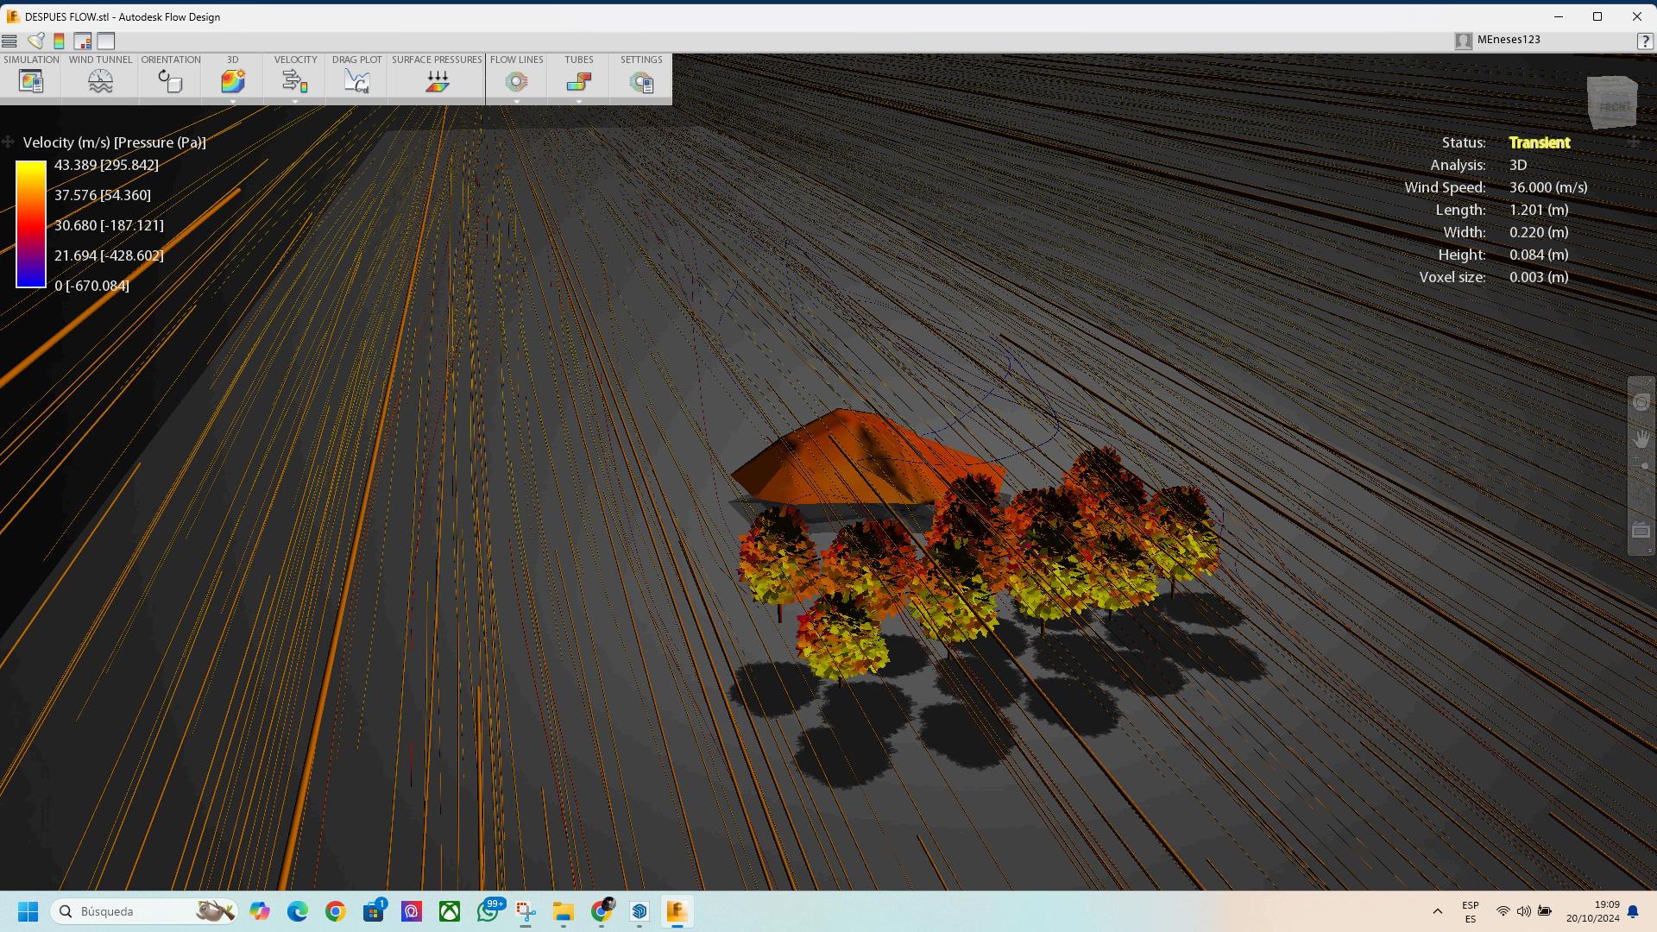
Task: Select the Tubes visualization tab
Action: click(x=578, y=81)
